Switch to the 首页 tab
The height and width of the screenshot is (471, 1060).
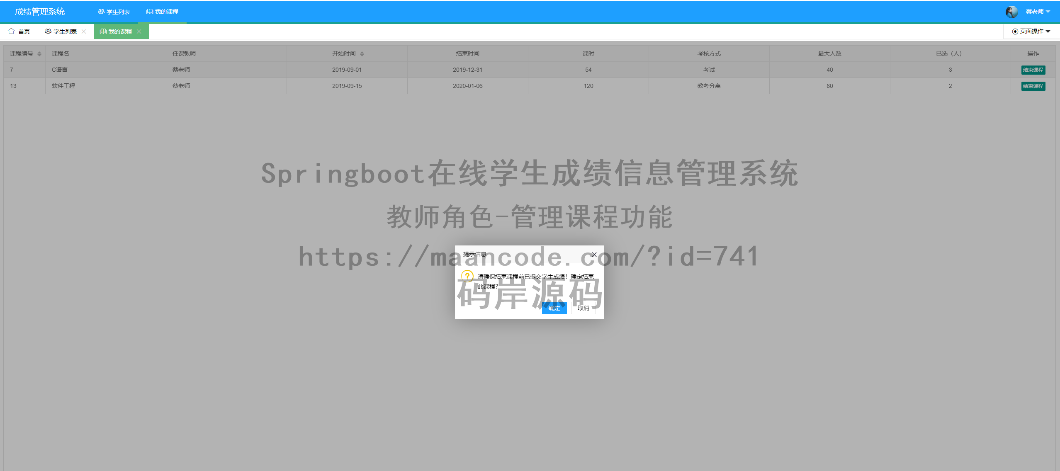pyautogui.click(x=19, y=32)
